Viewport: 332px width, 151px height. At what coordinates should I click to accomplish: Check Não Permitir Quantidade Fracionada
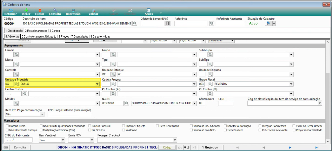tap(41, 126)
